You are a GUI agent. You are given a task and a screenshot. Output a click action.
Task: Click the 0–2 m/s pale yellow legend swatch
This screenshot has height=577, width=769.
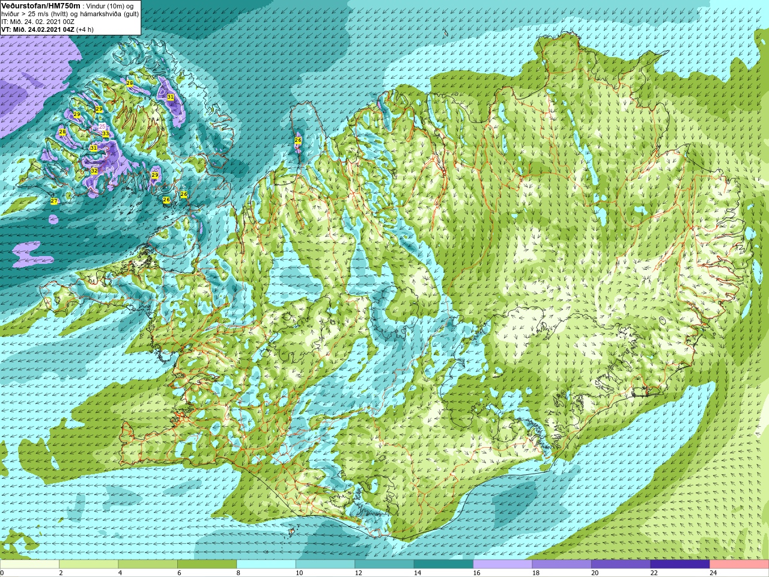29,564
